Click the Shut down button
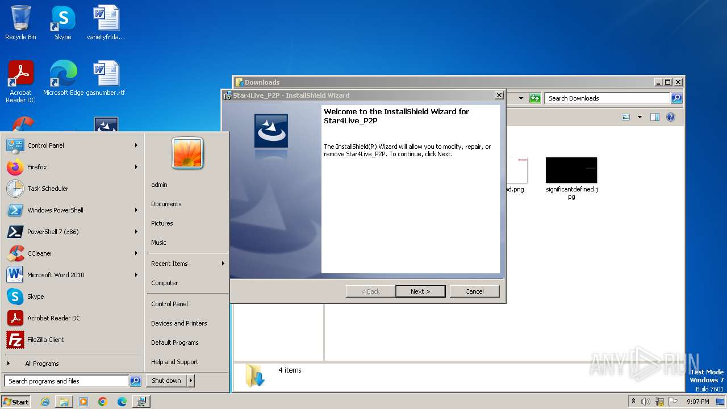Viewport: 727px width, 409px height. click(x=166, y=381)
